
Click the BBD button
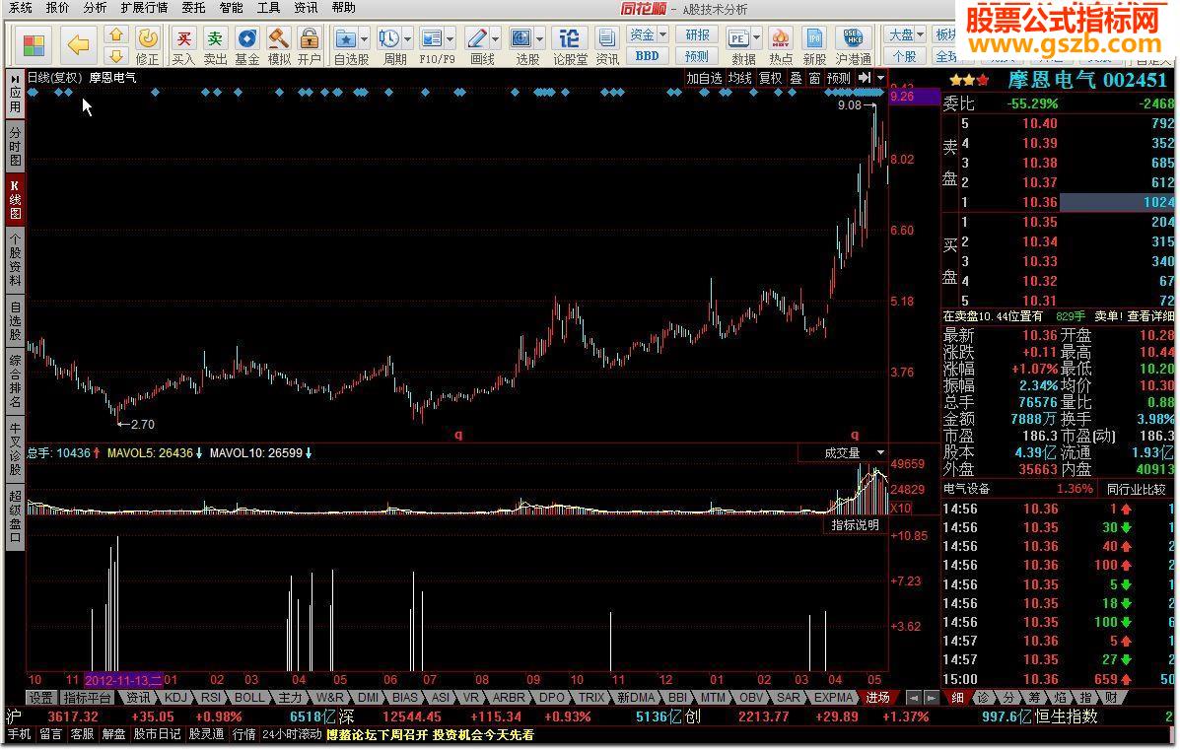coord(648,55)
